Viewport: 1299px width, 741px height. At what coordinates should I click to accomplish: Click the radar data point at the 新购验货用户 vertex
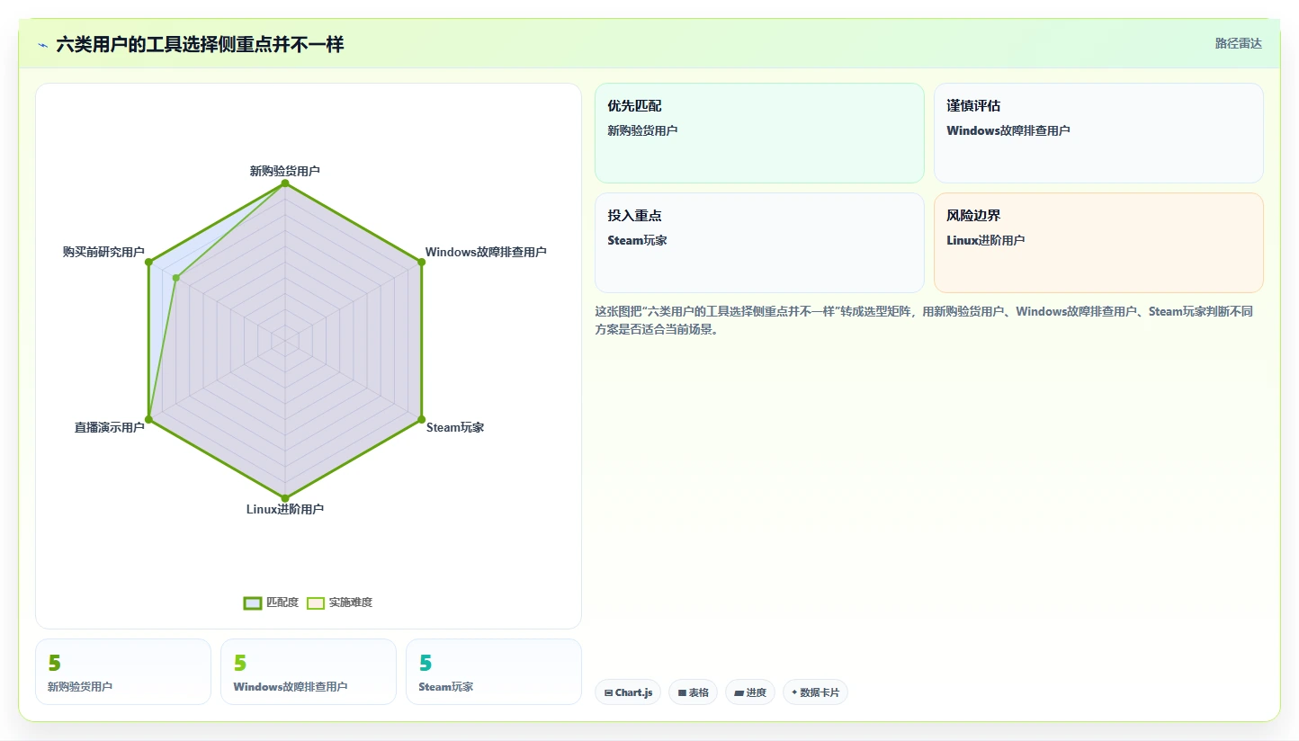pos(285,183)
